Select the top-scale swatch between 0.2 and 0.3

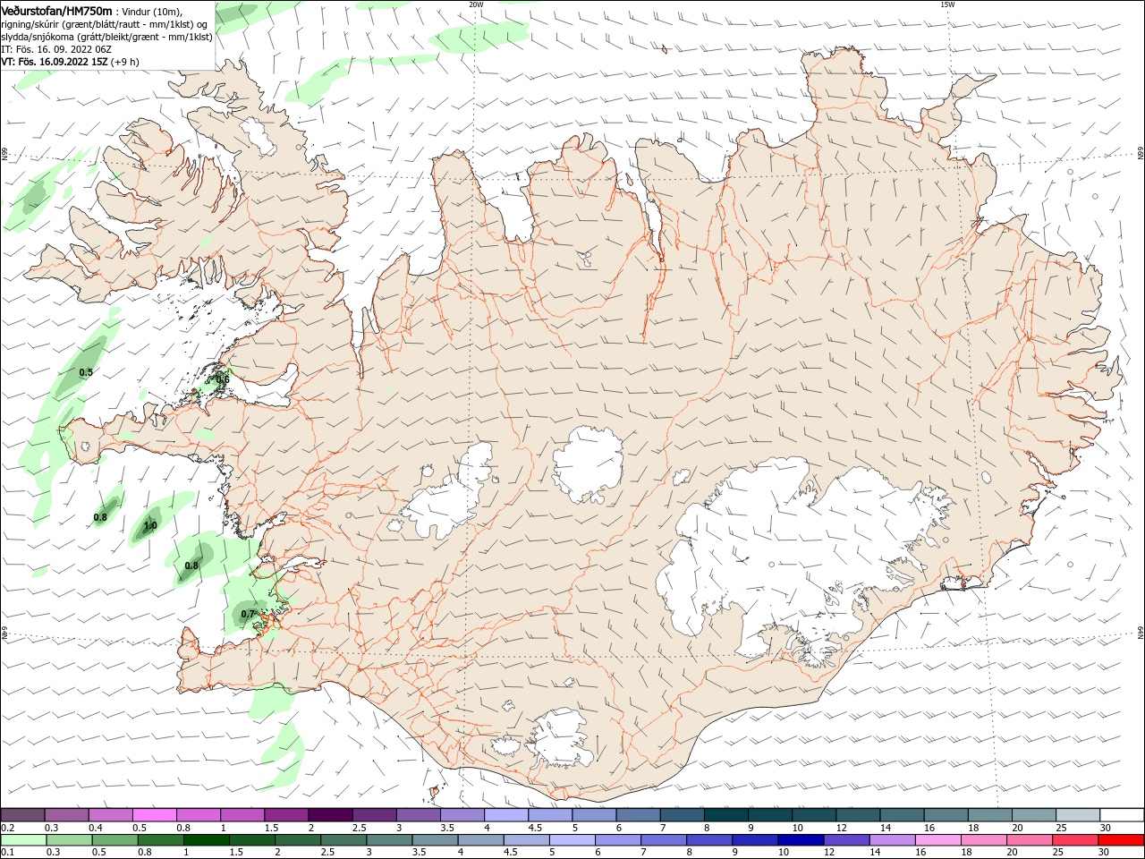tap(23, 815)
